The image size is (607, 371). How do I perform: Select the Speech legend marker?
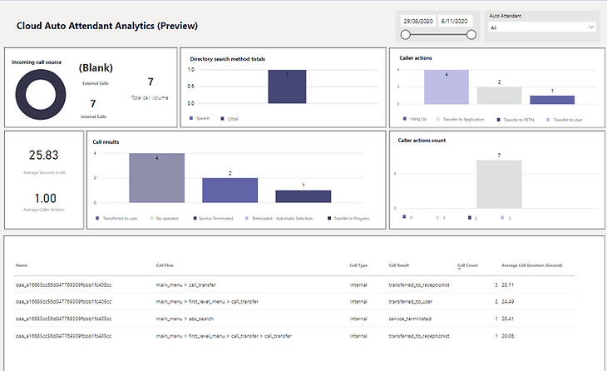coord(191,119)
